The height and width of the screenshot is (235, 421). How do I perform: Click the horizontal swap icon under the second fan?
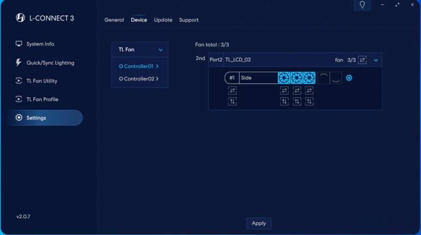(297, 90)
